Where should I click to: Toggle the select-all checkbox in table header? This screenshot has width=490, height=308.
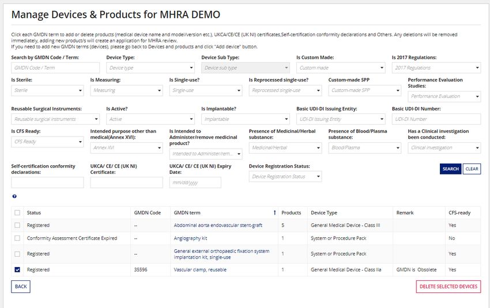click(x=17, y=212)
